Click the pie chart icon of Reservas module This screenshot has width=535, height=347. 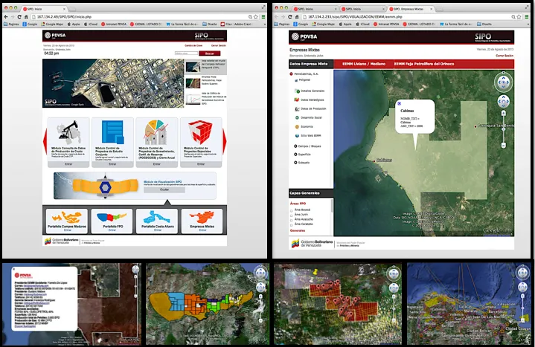(x=156, y=132)
